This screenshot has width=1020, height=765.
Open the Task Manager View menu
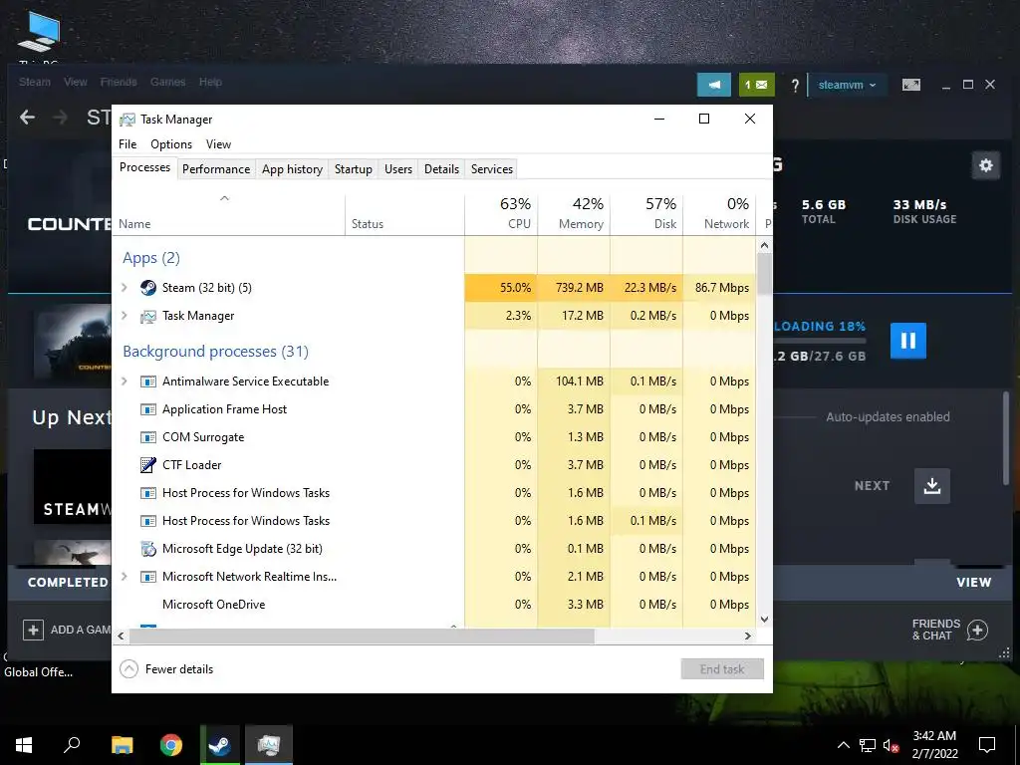click(x=218, y=144)
